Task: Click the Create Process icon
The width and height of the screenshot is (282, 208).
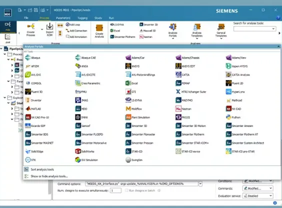Action: click(x=30, y=30)
